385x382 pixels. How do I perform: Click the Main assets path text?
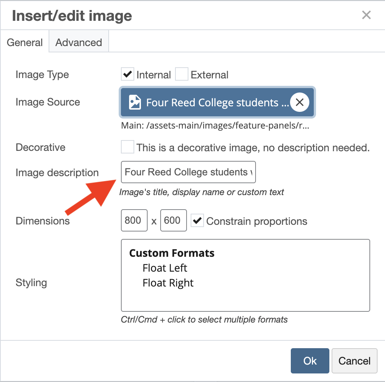[x=215, y=126]
